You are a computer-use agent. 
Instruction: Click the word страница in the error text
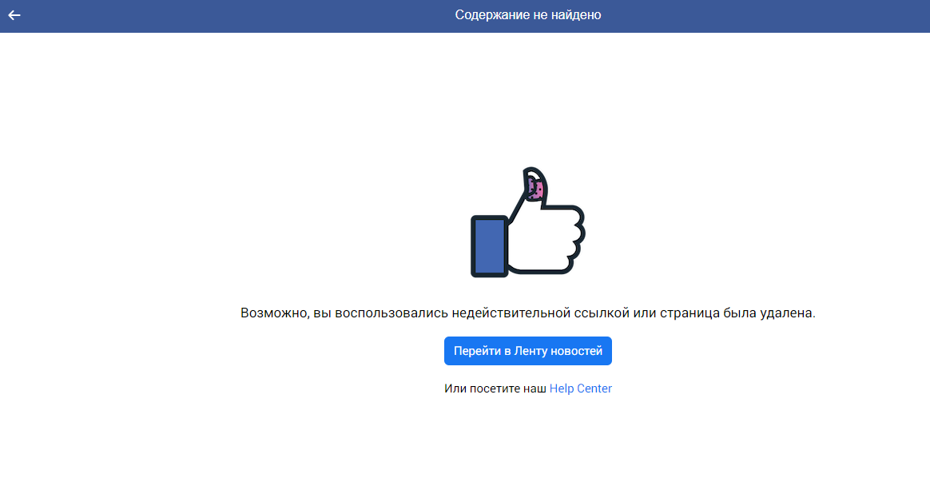pos(690,313)
